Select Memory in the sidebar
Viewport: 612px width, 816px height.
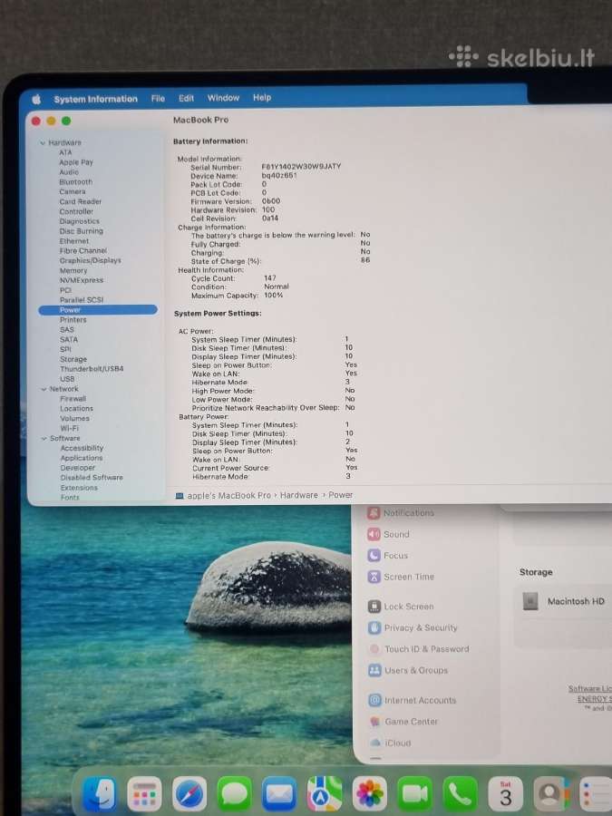(73, 270)
